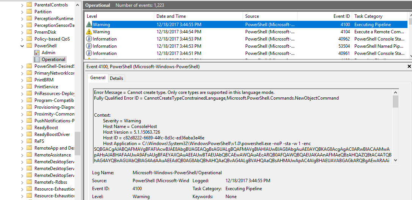The width and height of the screenshot is (412, 200).
Task: Switch to the Details tab
Action: tap(116, 78)
